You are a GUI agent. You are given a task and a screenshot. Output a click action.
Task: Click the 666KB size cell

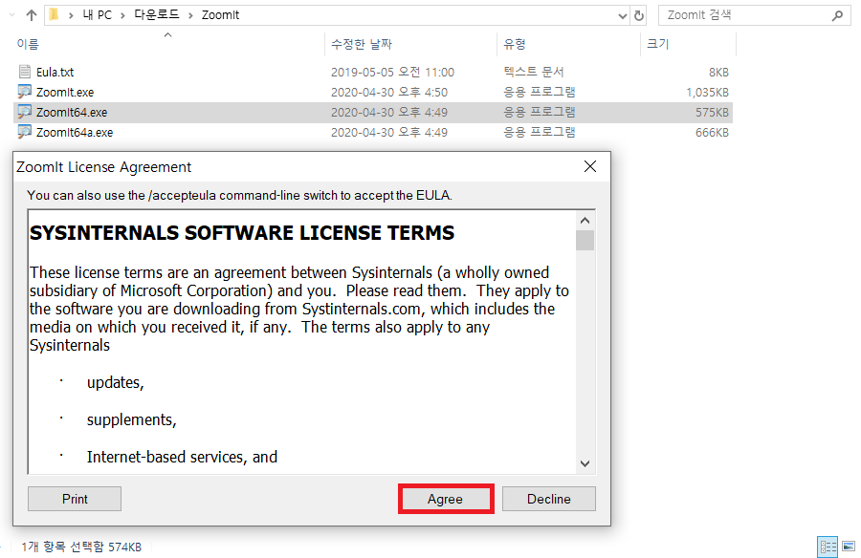click(712, 132)
